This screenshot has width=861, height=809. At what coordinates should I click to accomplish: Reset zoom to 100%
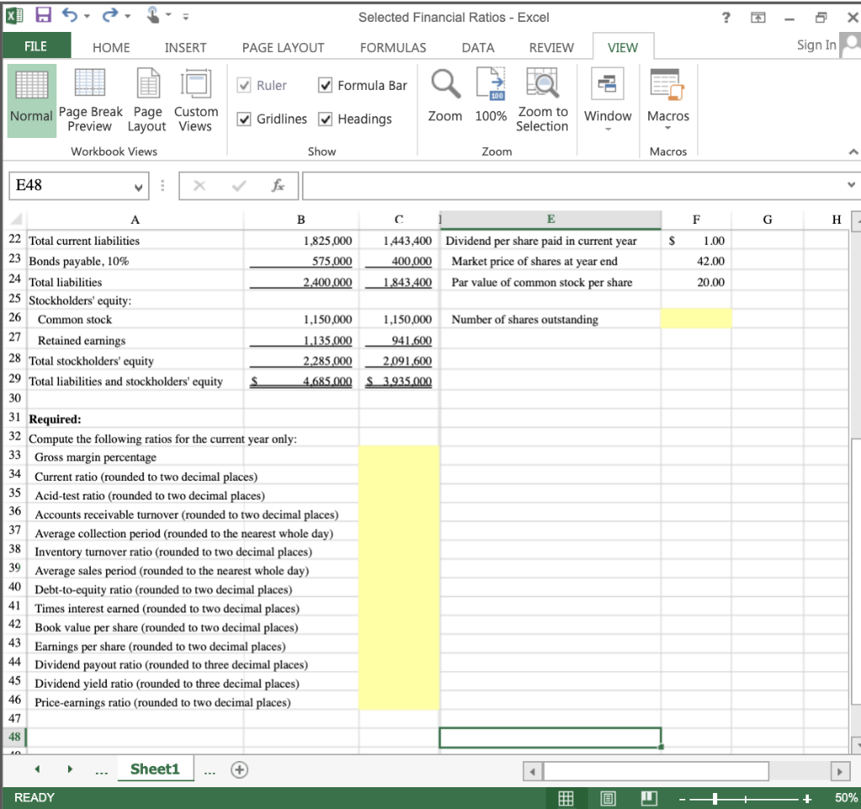pyautogui.click(x=491, y=95)
